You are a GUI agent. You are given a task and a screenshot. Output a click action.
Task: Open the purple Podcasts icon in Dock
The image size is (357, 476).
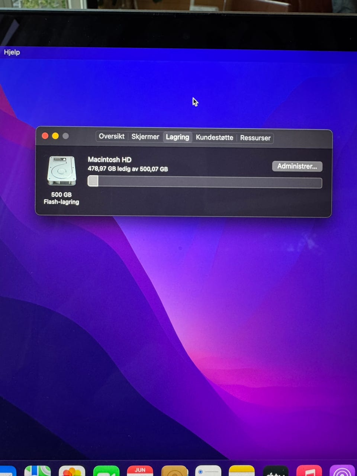coord(342,471)
